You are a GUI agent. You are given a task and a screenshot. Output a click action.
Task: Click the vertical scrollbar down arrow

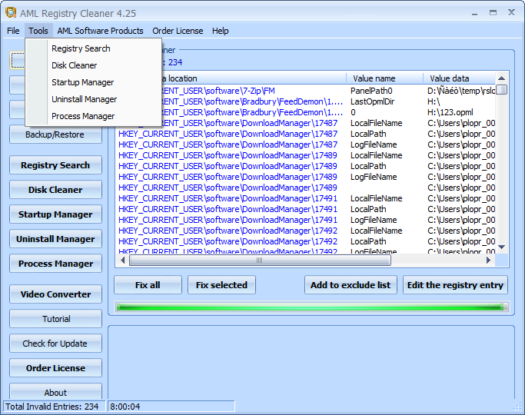(x=501, y=247)
